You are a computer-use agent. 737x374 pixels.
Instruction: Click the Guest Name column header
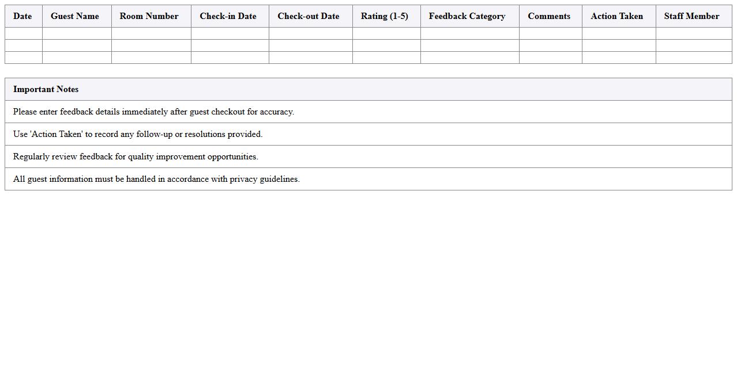pyautogui.click(x=74, y=16)
